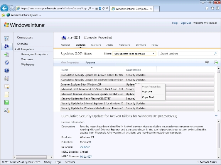Sort the list by Classification column
This screenshot has width=221, height=165.
(x=133, y=70)
